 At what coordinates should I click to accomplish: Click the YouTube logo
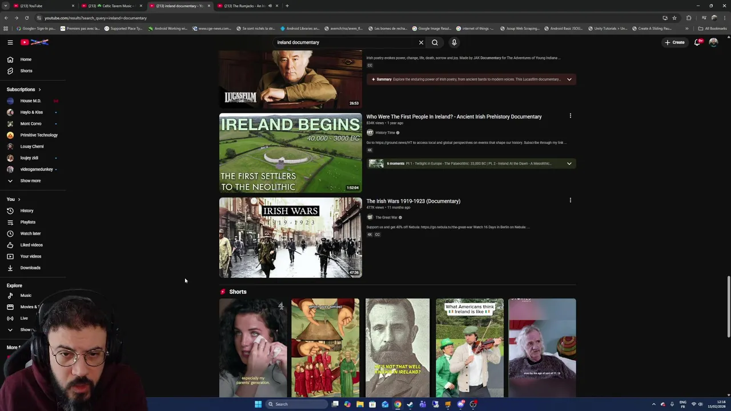(35, 42)
